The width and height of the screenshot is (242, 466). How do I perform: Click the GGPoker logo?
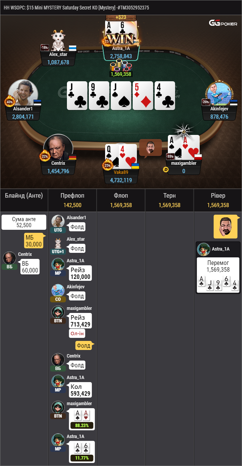(x=223, y=23)
